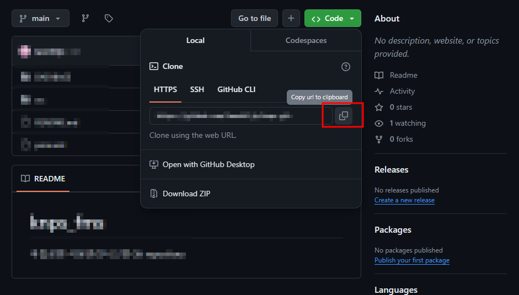
Task: Click the commit author avatar
Action: pos(24,51)
